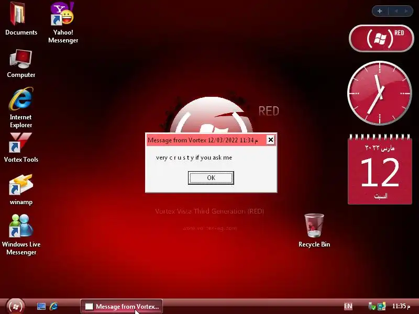Go to previous gadgets page arrow
Viewport: 419px width, 314px height.
396,11
